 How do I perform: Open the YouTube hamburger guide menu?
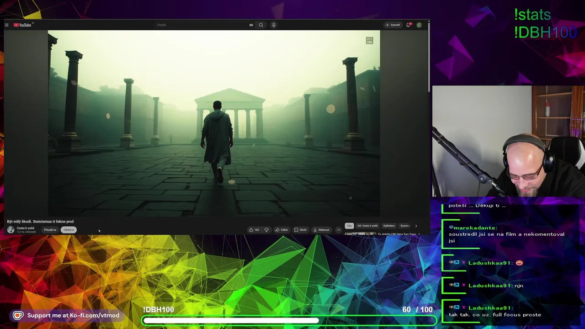6,25
